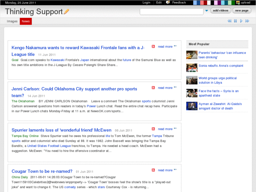Click the Tampa Bay Online source label

pos(25,136)
